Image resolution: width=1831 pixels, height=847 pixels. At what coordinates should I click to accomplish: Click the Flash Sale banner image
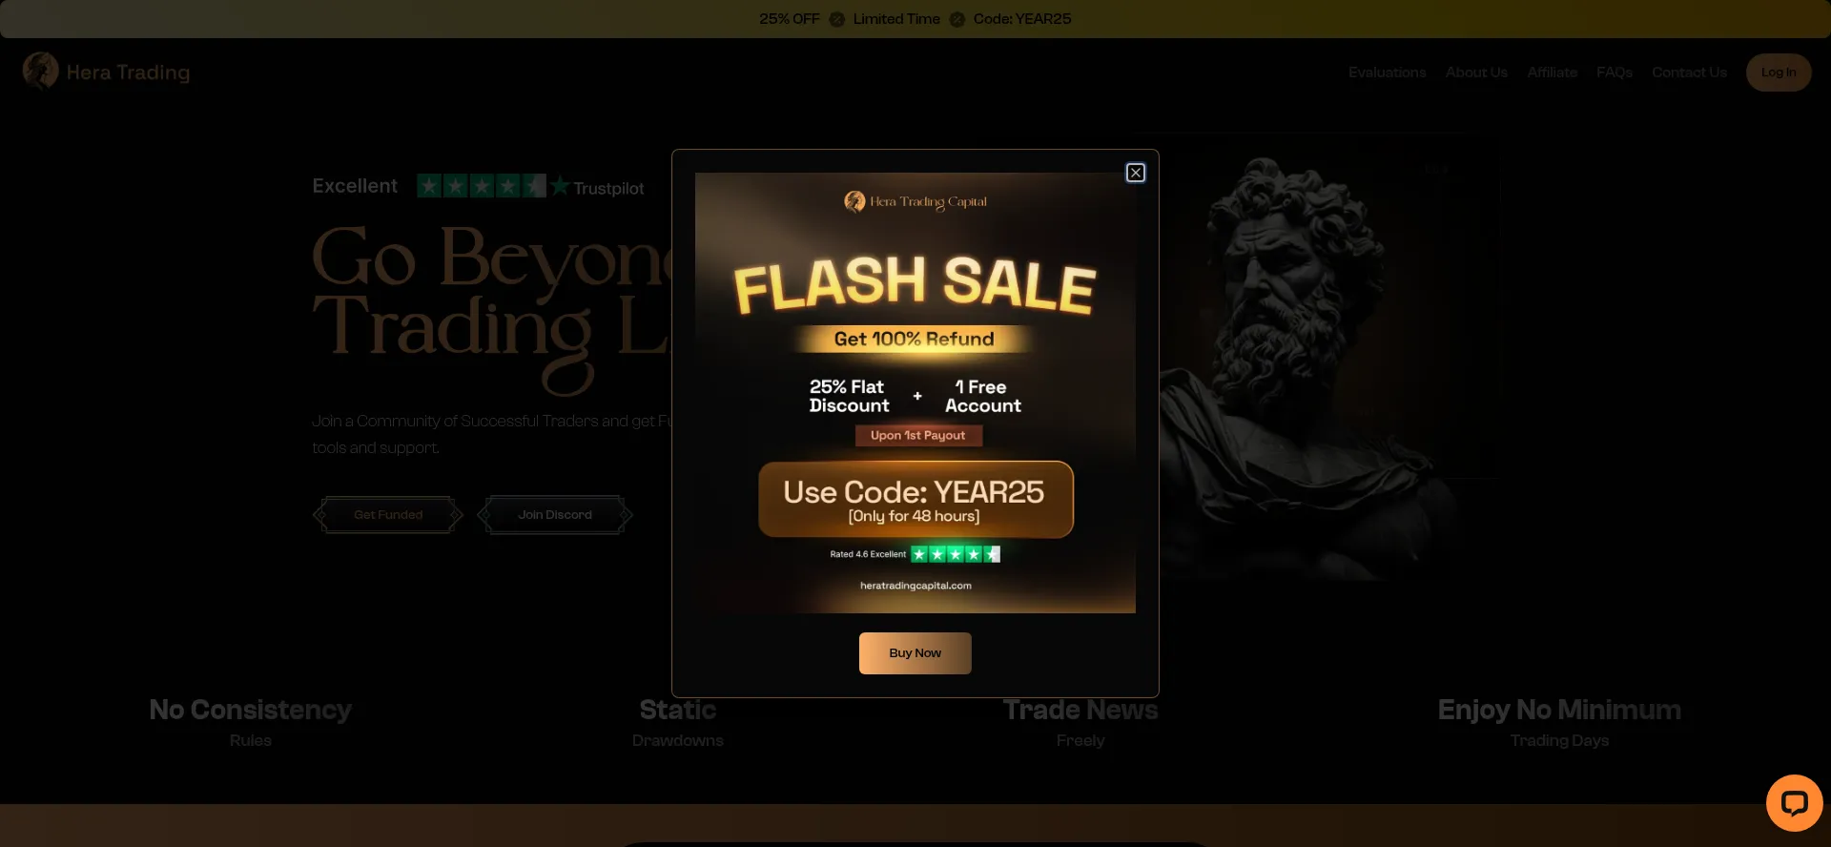[915, 393]
